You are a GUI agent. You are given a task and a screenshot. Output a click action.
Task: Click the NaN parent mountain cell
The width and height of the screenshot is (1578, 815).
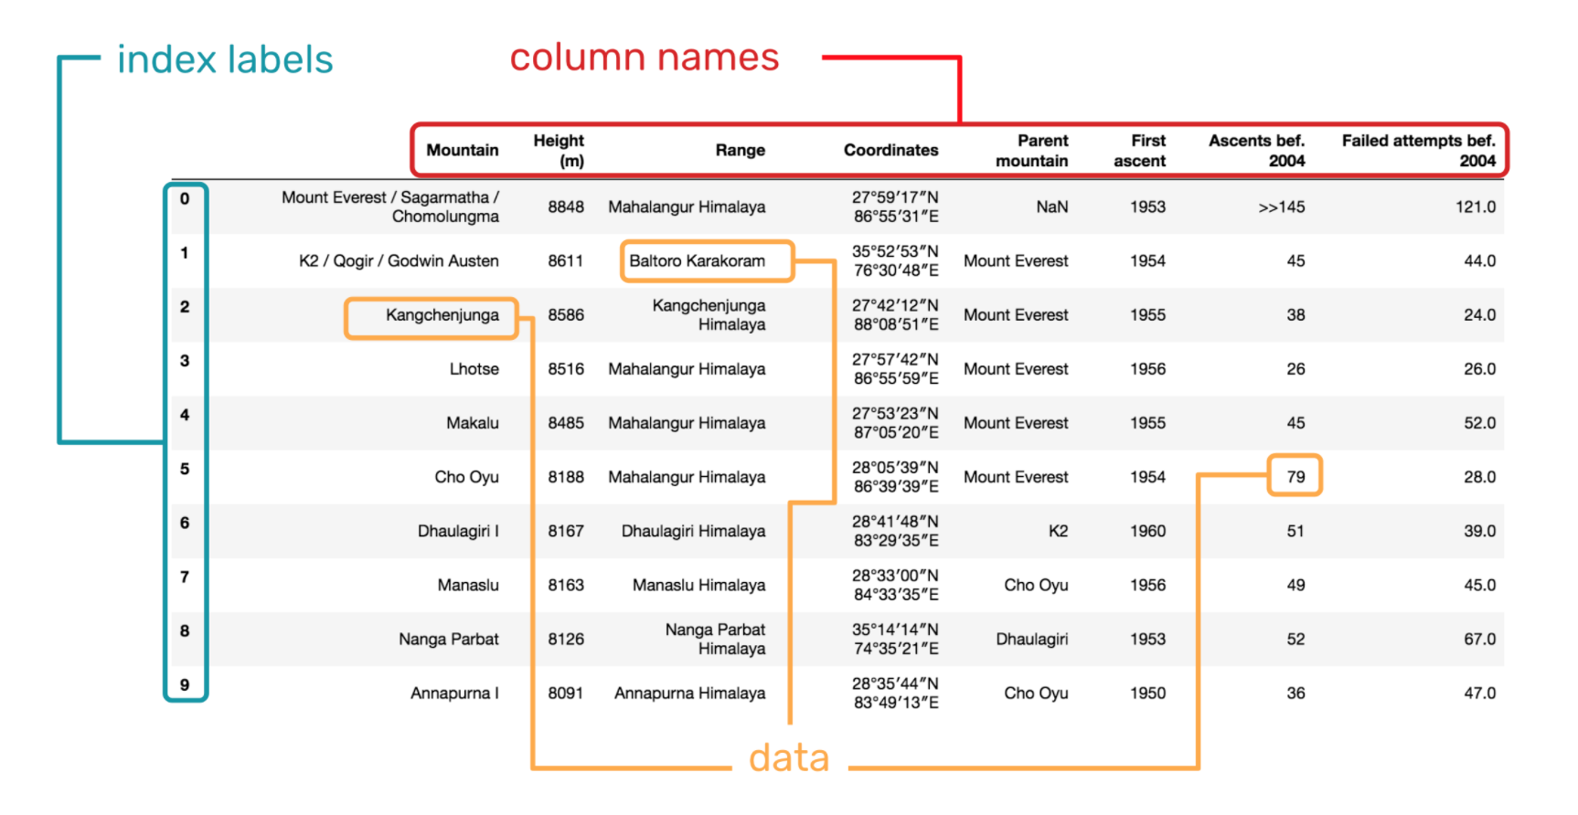click(x=1052, y=206)
